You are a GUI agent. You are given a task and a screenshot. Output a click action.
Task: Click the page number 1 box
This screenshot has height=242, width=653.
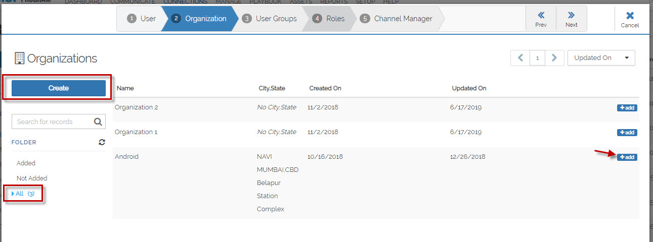[x=537, y=58]
